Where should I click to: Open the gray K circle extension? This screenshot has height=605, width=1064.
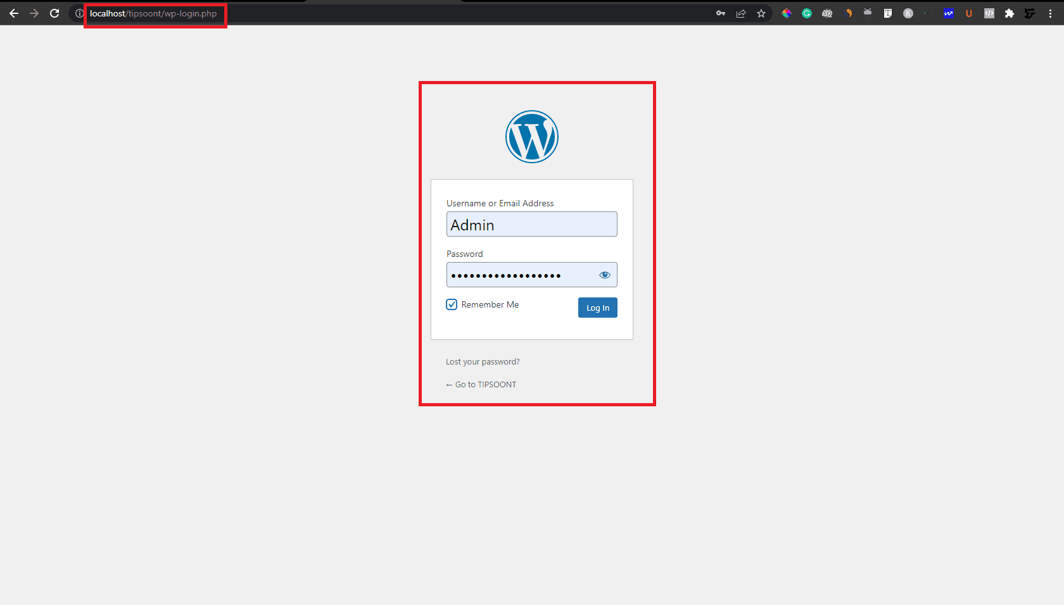tap(908, 13)
